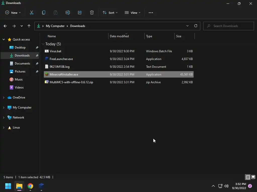
Task: Open the New item dropdown
Action: pos(13,12)
